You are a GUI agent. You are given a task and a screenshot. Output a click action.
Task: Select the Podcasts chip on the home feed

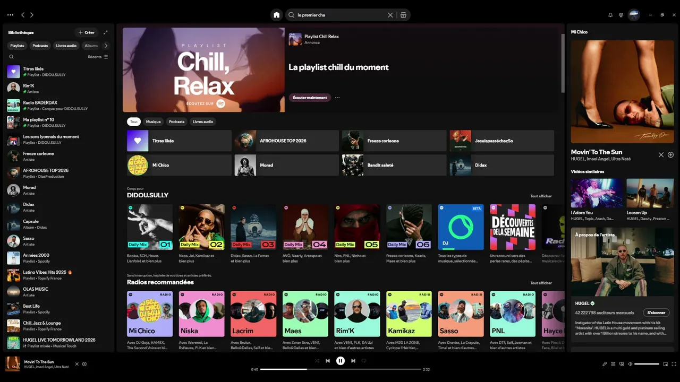[177, 121]
